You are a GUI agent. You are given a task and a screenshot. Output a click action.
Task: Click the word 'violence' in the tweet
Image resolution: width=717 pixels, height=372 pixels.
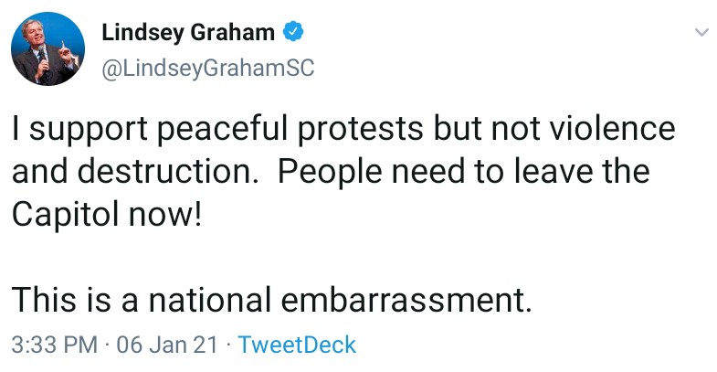612,129
